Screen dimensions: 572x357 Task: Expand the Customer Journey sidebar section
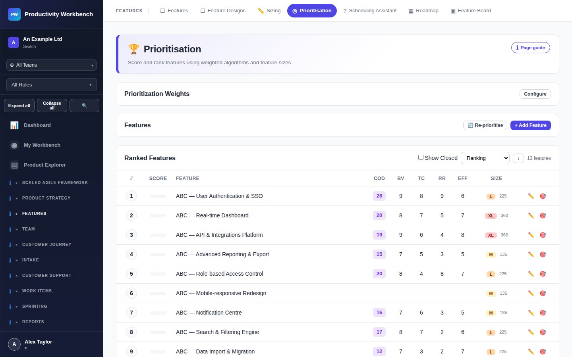pyautogui.click(x=52, y=244)
